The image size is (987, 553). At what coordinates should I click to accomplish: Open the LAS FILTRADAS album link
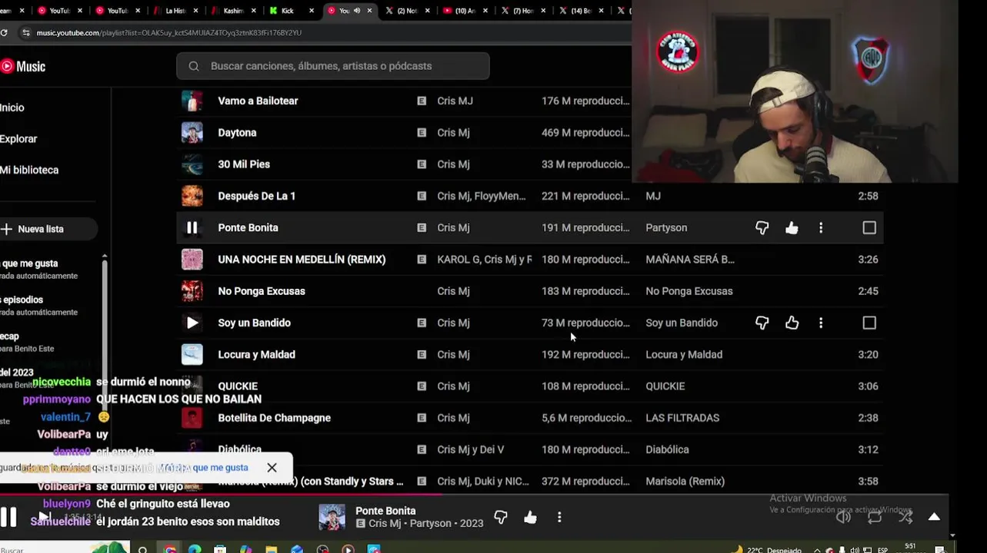coord(682,418)
